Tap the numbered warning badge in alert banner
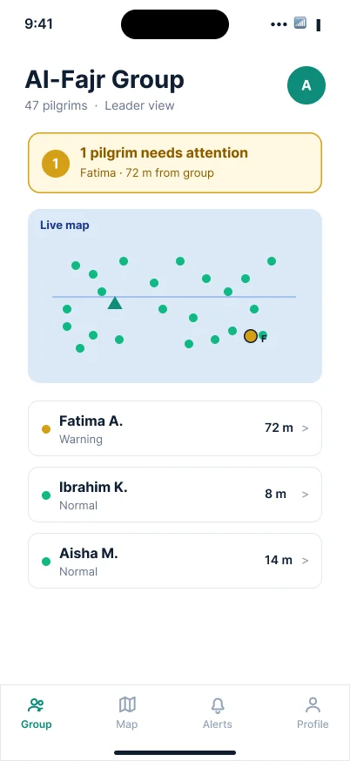 [x=56, y=164]
